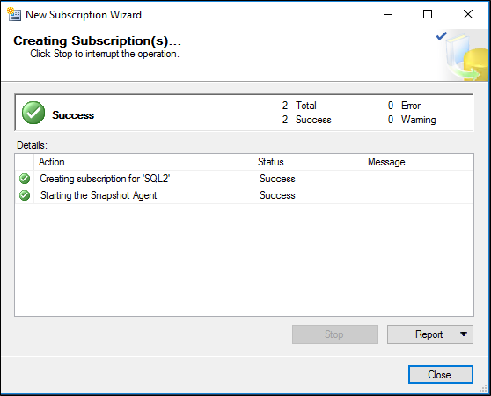Click the Close button
This screenshot has height=396, width=491.
point(441,374)
